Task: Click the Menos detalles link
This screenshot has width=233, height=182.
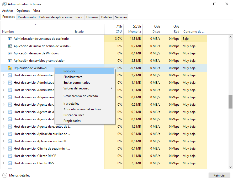Action: pos(19,175)
